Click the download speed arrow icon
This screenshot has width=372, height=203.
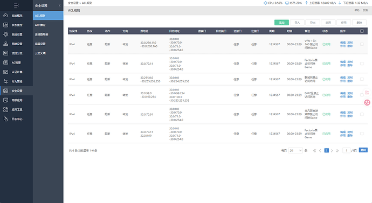(x=340, y=3)
